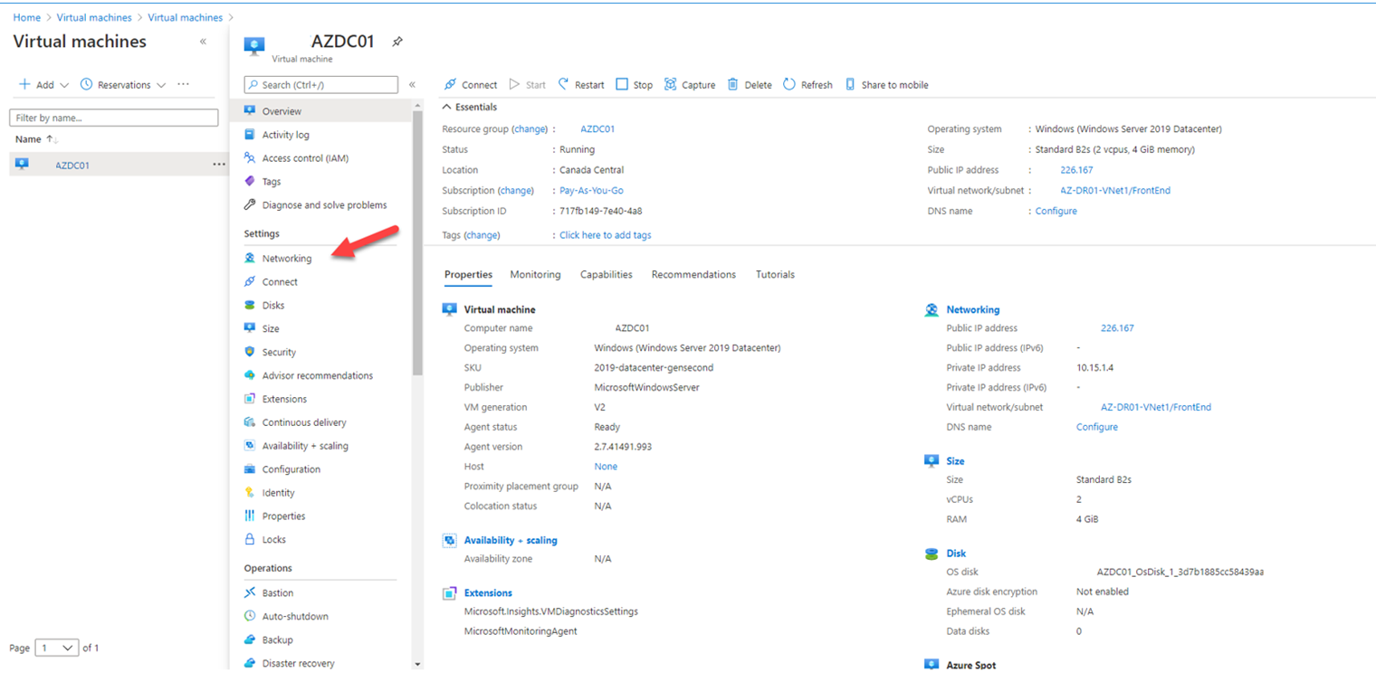Open the page number dropdown
The width and height of the screenshot is (1376, 691).
(x=57, y=648)
